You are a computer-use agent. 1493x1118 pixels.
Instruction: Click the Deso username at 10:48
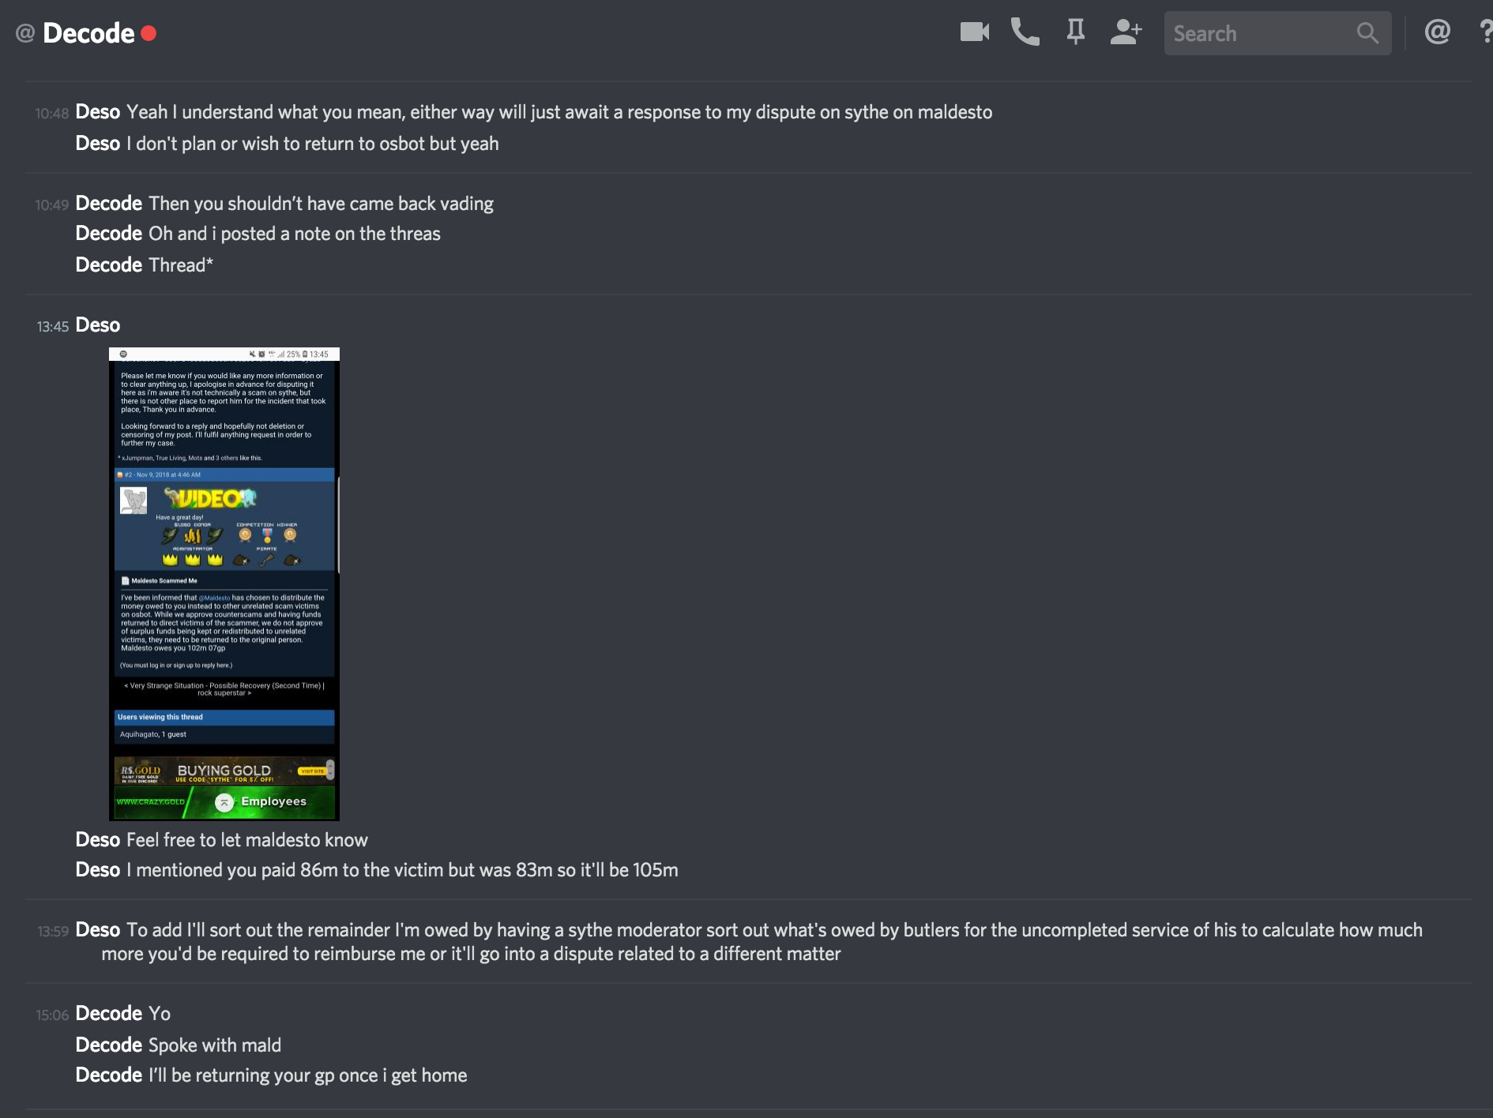click(x=98, y=112)
